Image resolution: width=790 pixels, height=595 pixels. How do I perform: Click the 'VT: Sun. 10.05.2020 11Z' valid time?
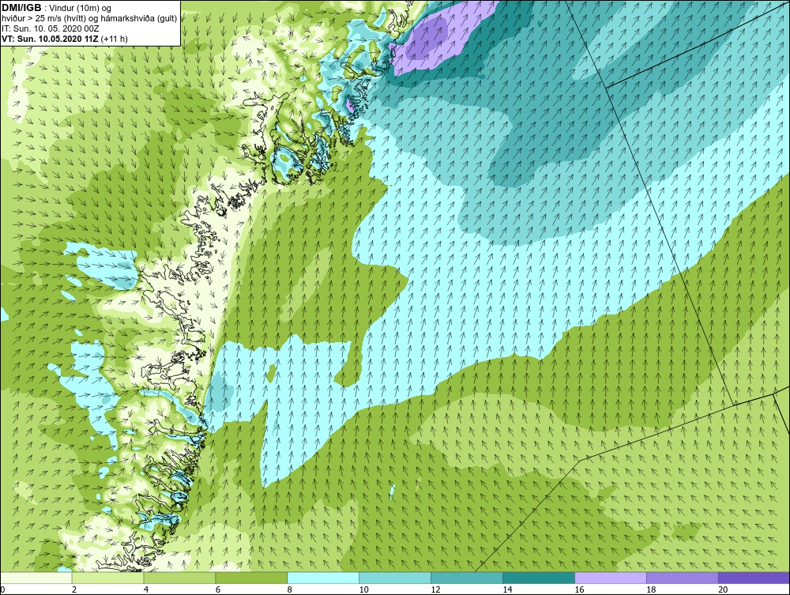[x=50, y=38]
